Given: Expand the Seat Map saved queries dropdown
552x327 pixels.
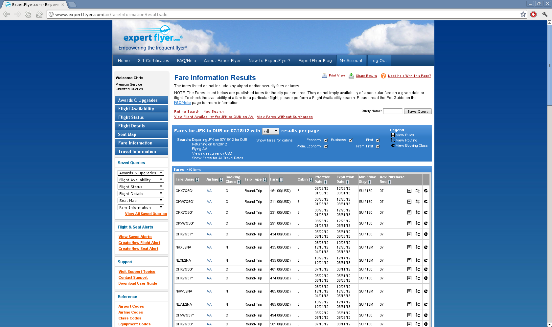Looking at the screenshot, I should click(x=141, y=201).
